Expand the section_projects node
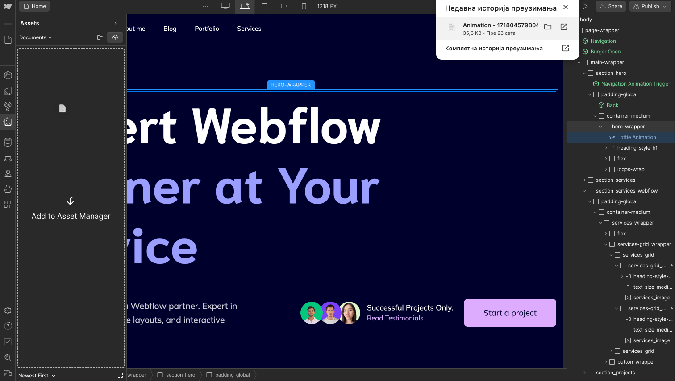The image size is (675, 381). tap(584, 373)
